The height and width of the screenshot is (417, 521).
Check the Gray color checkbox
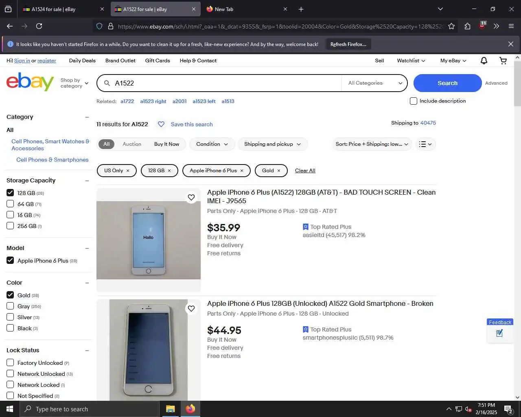tap(10, 306)
